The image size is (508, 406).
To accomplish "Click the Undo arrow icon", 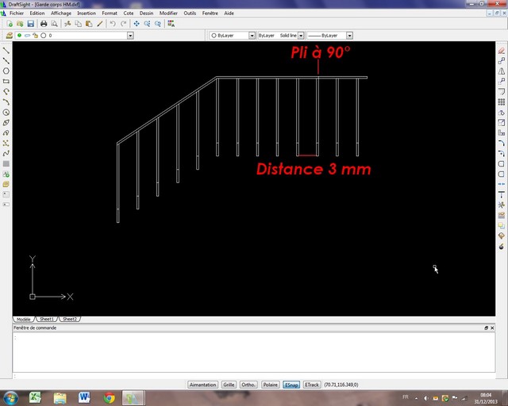I will (114, 24).
